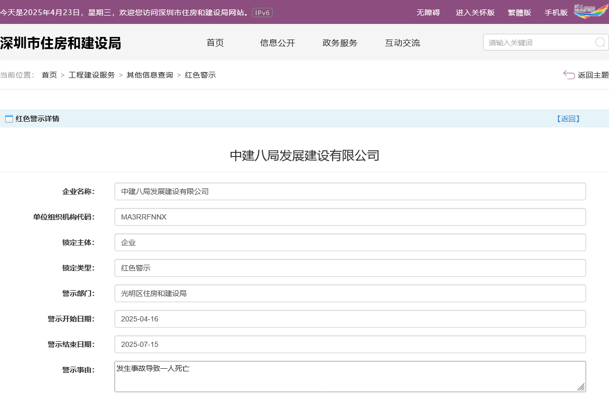Click the 企业名称 input field
The width and height of the screenshot is (609, 401).
(350, 191)
